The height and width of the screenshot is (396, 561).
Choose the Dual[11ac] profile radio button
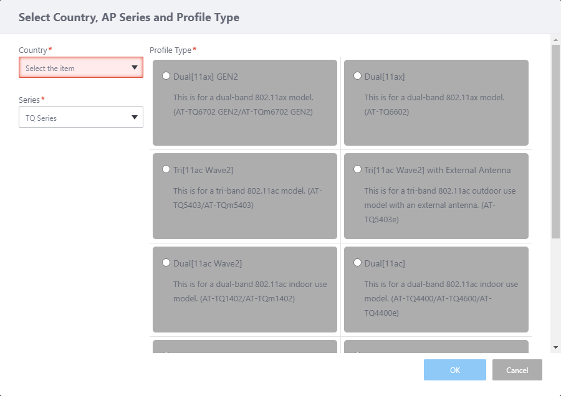(357, 263)
